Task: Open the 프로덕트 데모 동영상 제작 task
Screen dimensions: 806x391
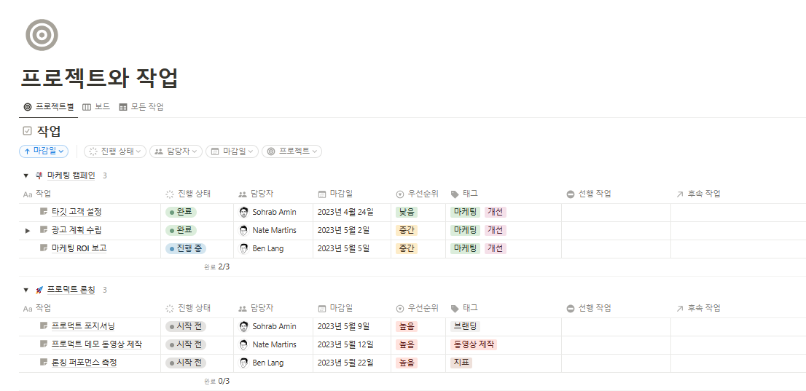Action: click(x=96, y=344)
